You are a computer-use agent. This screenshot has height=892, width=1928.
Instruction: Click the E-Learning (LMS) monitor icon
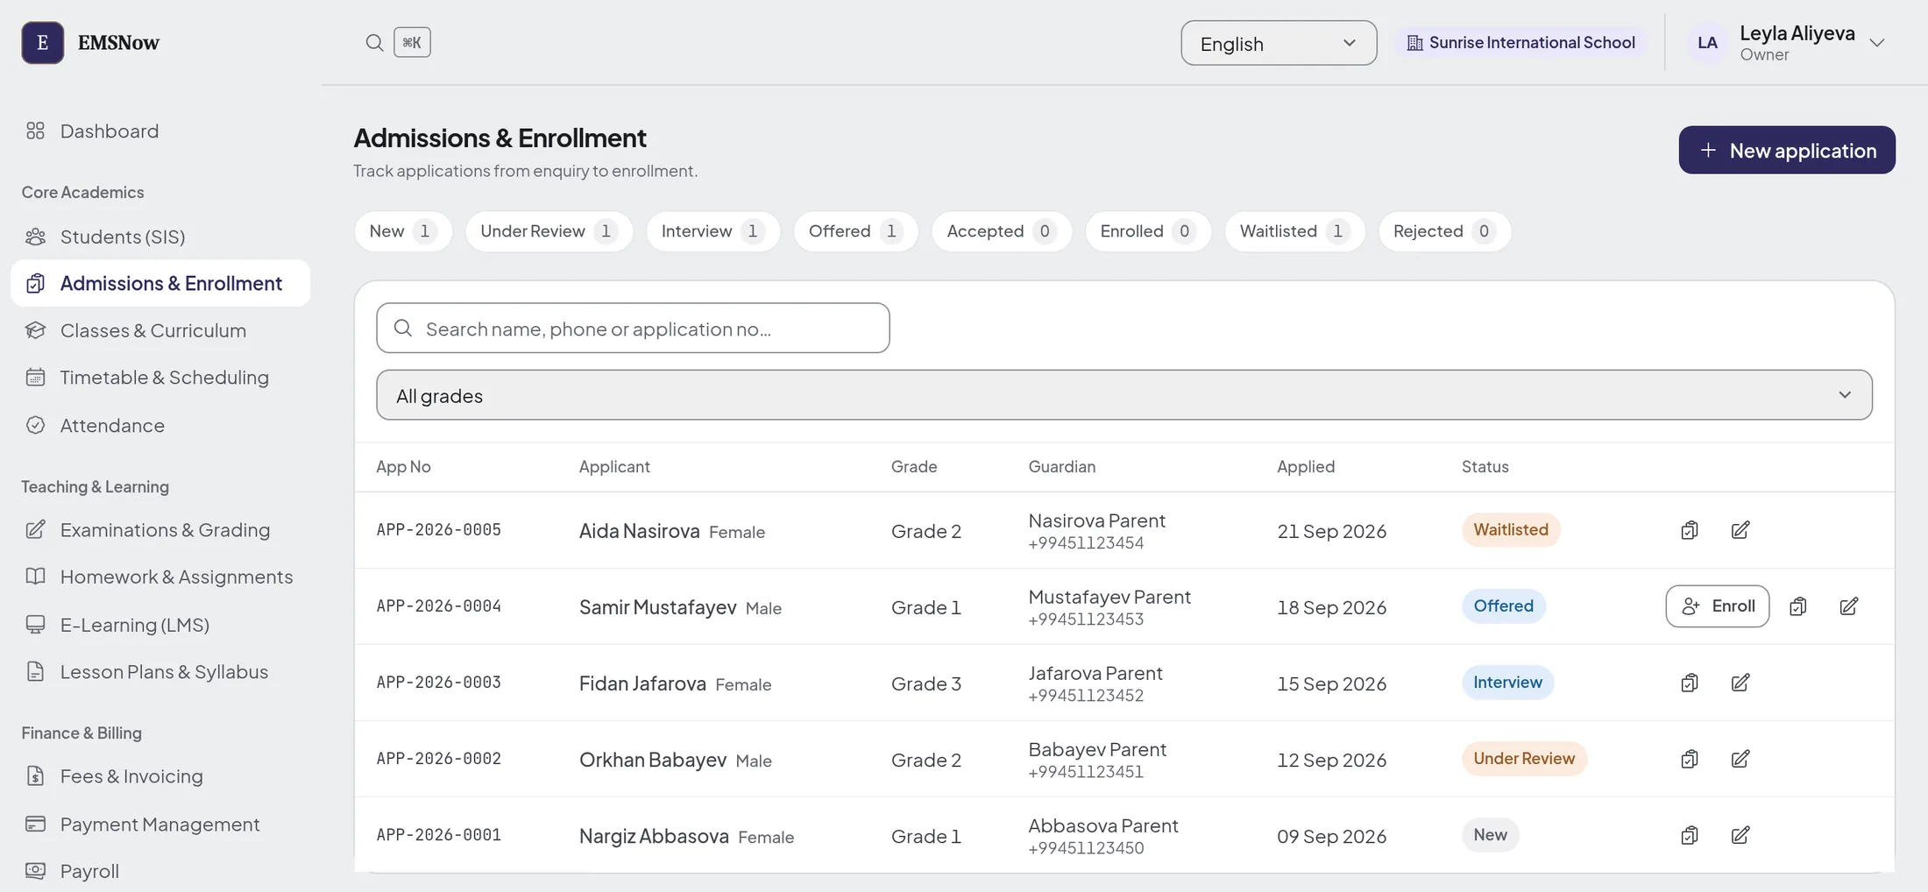click(35, 624)
